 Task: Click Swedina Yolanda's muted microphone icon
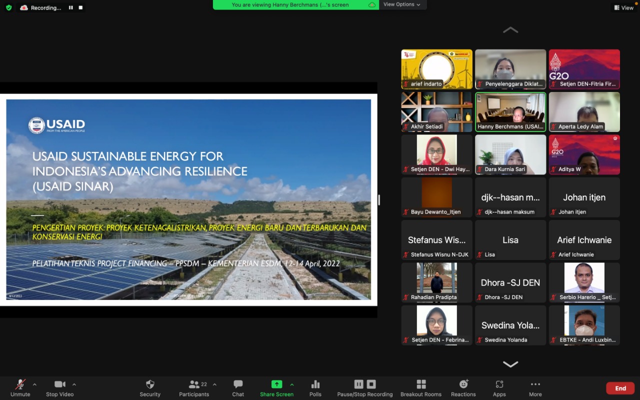pos(480,340)
